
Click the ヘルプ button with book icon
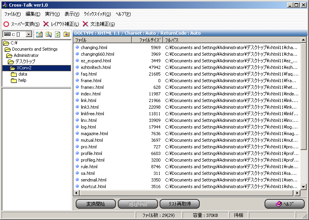click(284, 204)
